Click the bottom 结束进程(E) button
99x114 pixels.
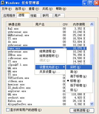pos(82,111)
